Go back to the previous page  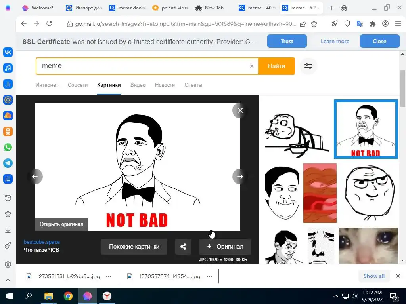coord(24,23)
